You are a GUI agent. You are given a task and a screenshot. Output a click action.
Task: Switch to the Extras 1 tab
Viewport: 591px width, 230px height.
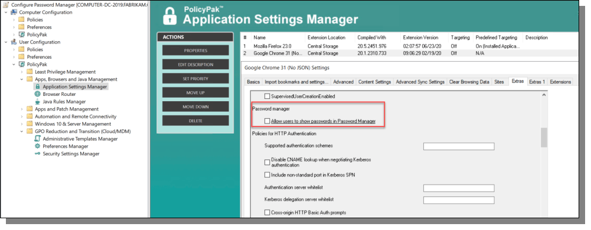537,82
